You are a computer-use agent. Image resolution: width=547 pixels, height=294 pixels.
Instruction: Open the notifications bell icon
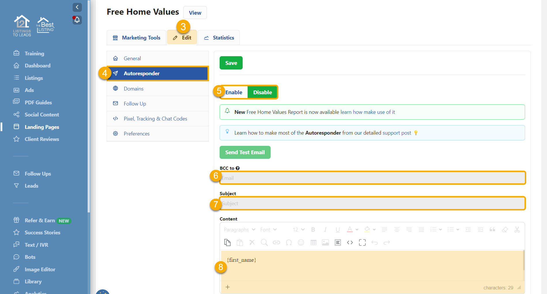point(77,20)
